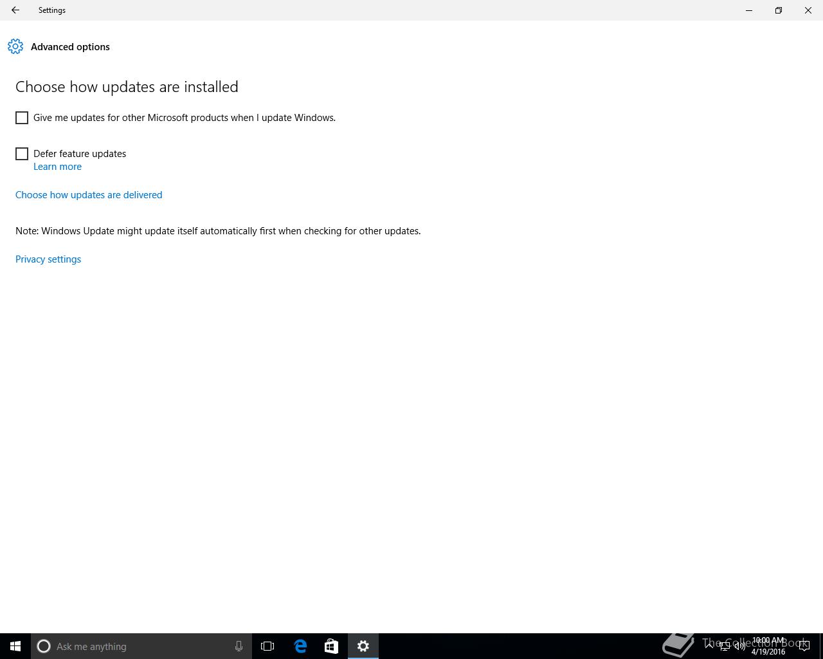Open the Action Center notifications icon
The image size is (823, 659).
point(804,646)
